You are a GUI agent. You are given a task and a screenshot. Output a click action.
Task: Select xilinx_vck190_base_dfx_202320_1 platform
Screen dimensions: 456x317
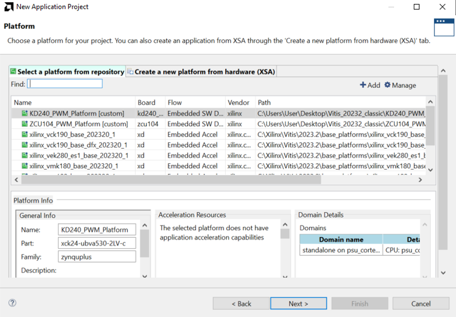[x=218, y=145]
